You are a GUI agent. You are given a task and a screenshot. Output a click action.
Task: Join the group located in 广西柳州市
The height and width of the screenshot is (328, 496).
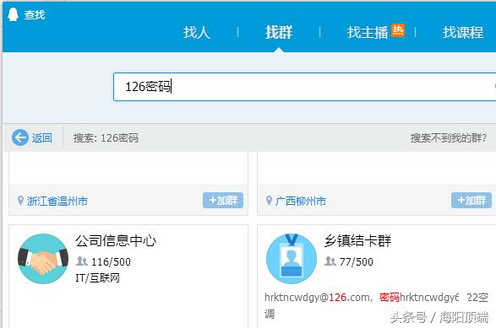point(471,200)
